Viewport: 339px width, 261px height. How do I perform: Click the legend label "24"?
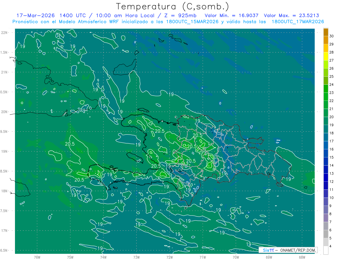(x=331, y=84)
